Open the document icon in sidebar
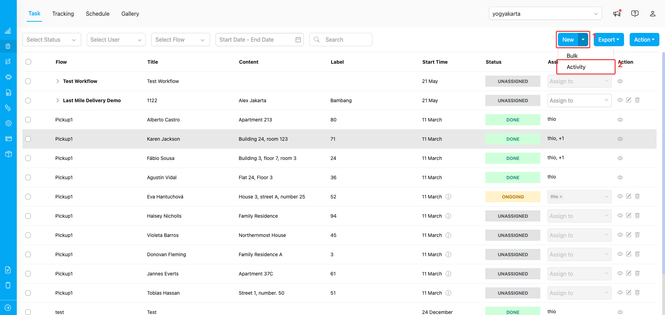Viewport: 665px width, 315px height. [x=8, y=92]
